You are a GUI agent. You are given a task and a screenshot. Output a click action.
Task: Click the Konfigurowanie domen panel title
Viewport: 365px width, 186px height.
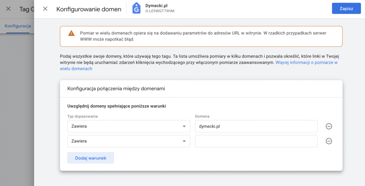point(89,9)
